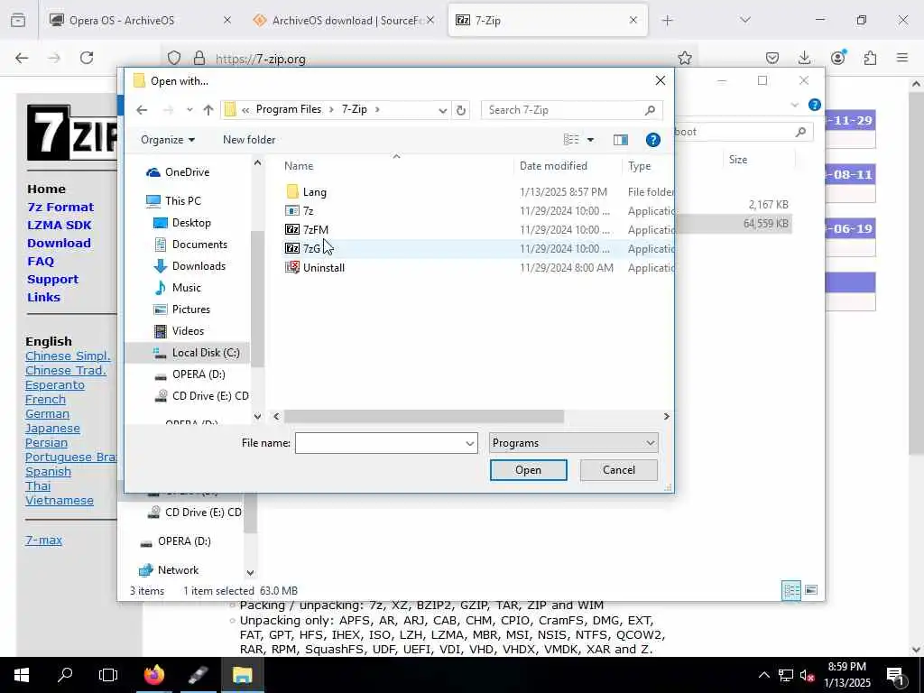The height and width of the screenshot is (693, 924).
Task: Open Organize dropdown menu
Action: click(168, 140)
